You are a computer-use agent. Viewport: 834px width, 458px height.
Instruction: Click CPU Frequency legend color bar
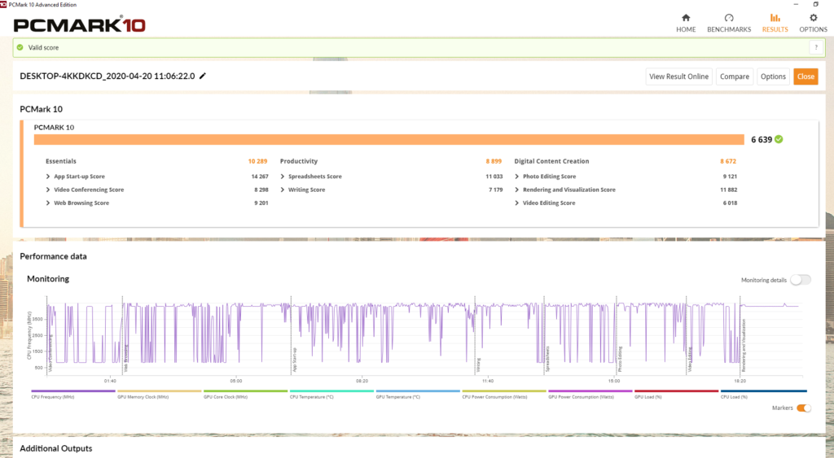tap(72, 391)
